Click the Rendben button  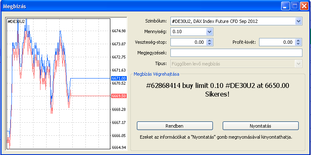coord(175,126)
